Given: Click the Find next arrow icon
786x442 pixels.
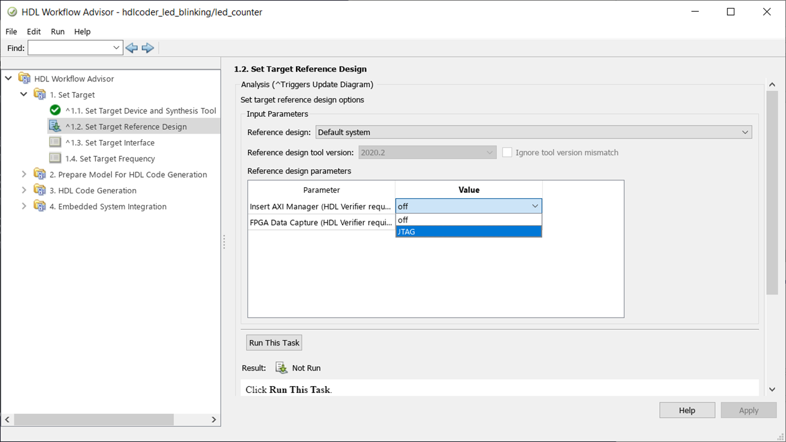Looking at the screenshot, I should tap(148, 48).
